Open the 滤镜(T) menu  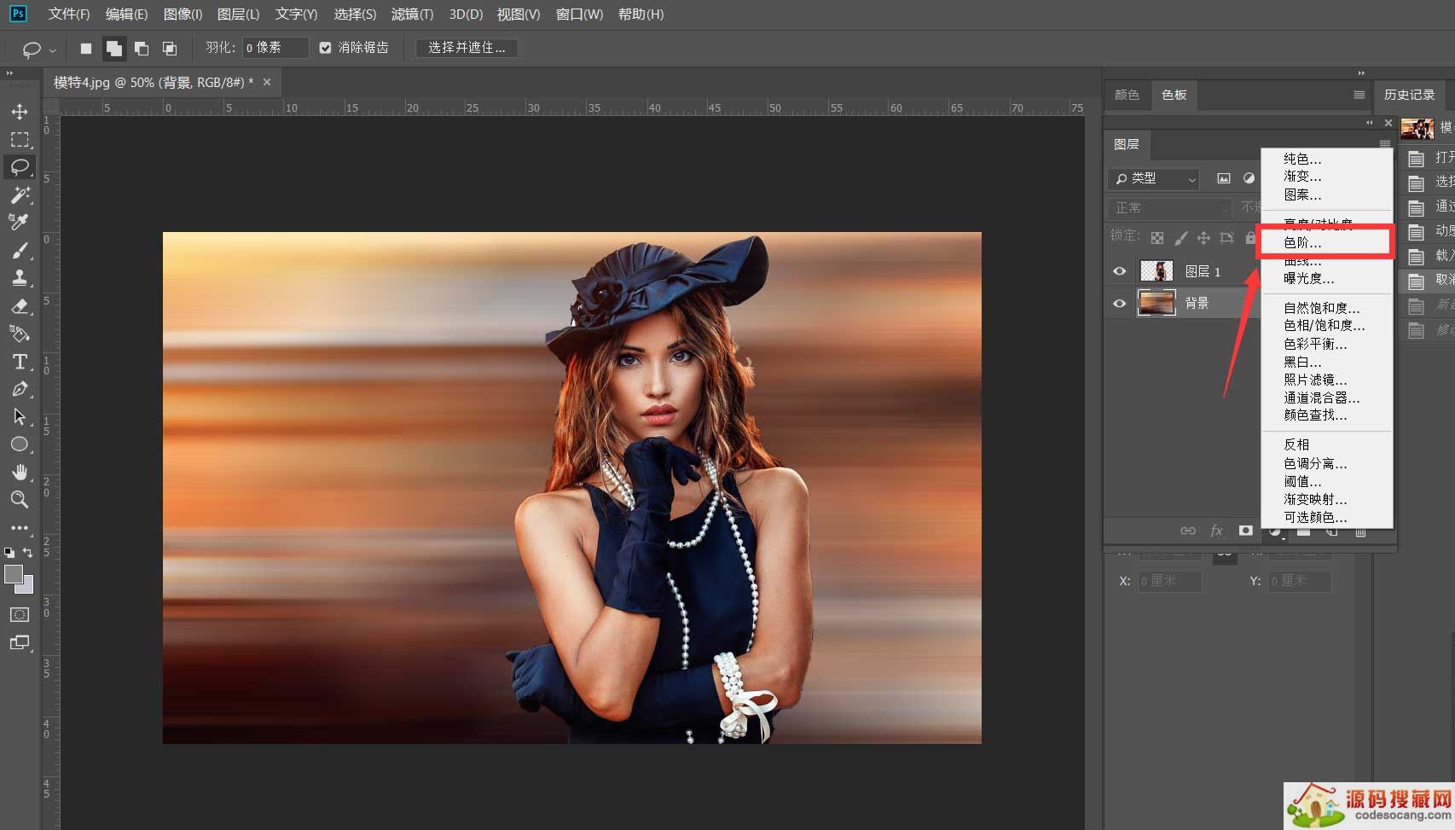[412, 15]
